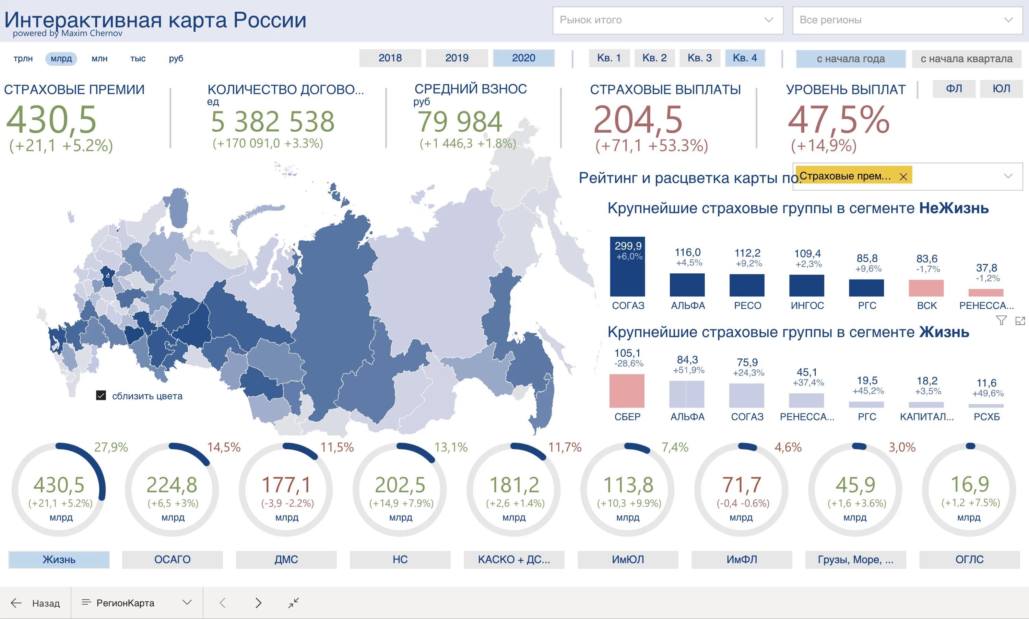Click the УРОВЕНЬ ВЫПЛАТ 47,5% value
1029x619 pixels.
tap(839, 120)
